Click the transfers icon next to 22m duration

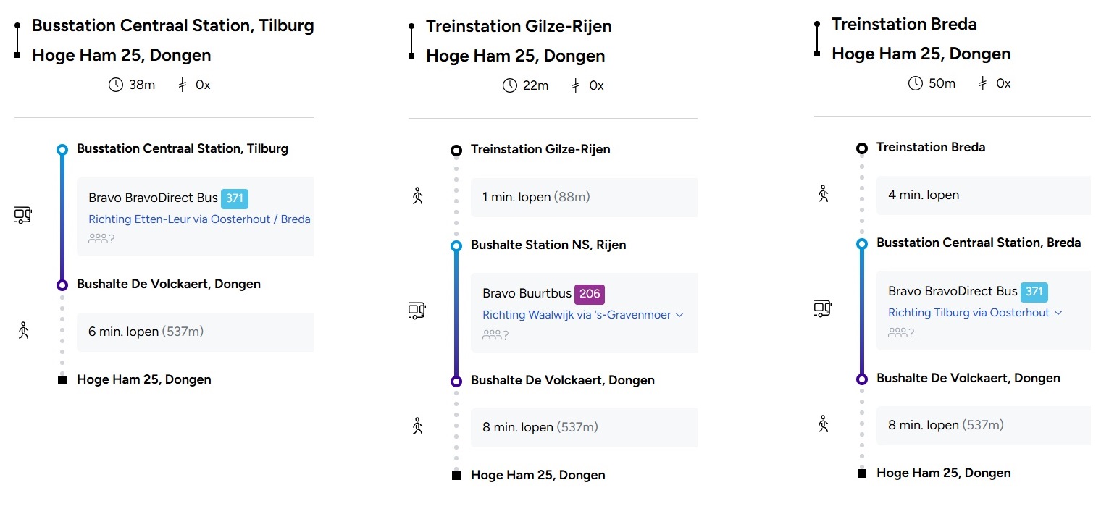(576, 85)
